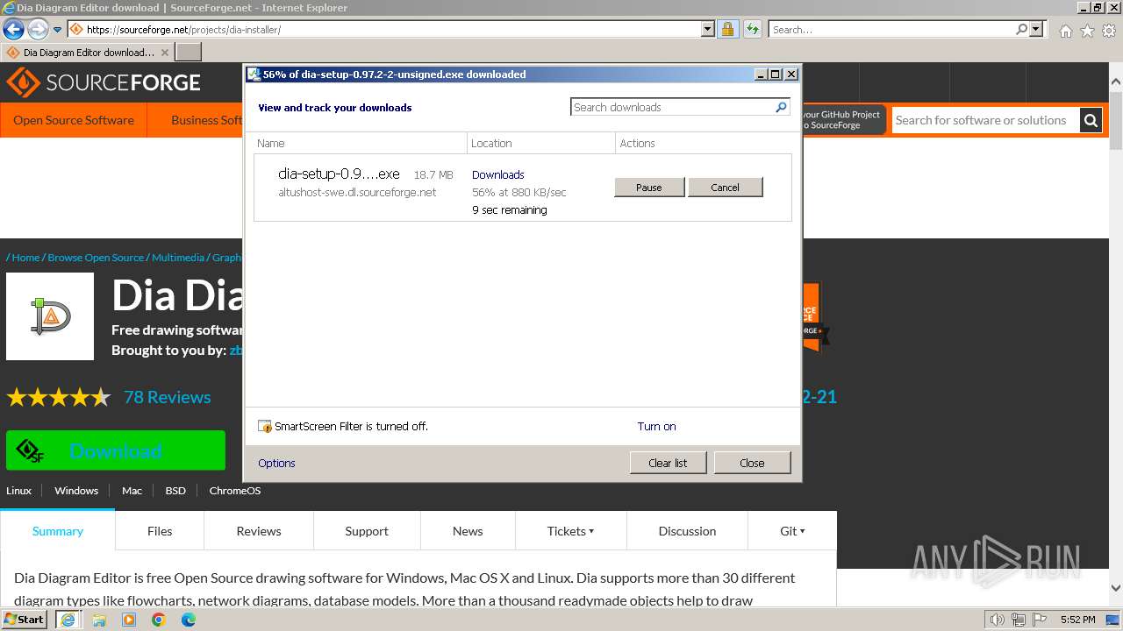Viewport: 1123px width, 631px height.
Task: Click the IE search magnifier icon
Action: coord(1021,29)
